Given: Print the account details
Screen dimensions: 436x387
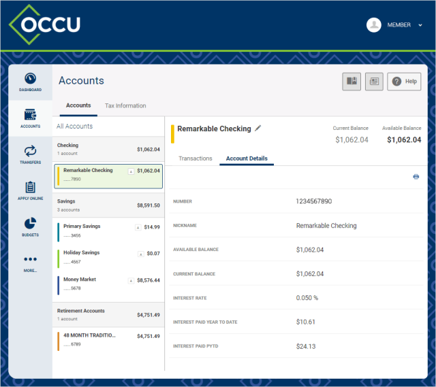Looking at the screenshot, I should 416,177.
